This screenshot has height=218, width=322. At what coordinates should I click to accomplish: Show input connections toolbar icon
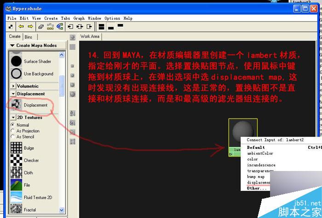70,27
